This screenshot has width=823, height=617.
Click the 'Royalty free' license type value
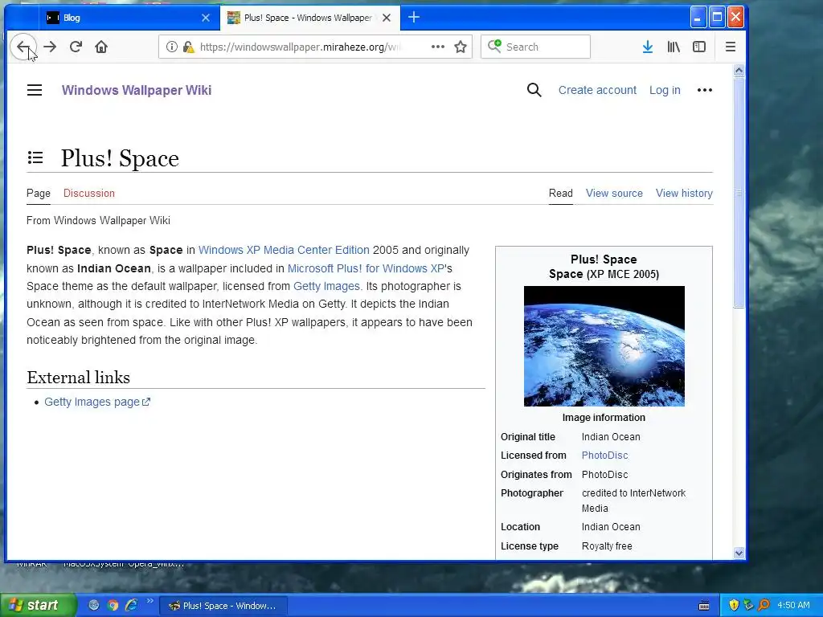pyautogui.click(x=607, y=546)
